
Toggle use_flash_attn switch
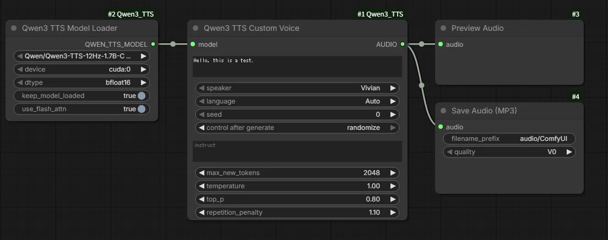[x=82, y=109]
